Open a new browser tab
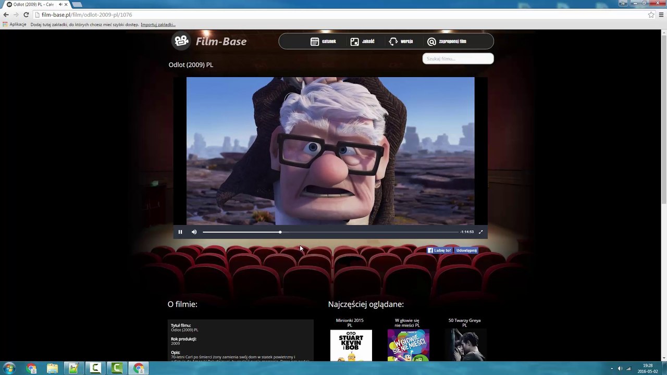 (77, 4)
